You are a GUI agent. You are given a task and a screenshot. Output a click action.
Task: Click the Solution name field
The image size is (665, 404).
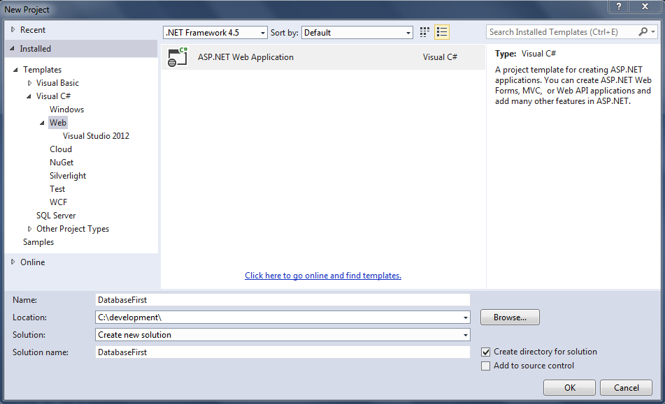pos(283,352)
